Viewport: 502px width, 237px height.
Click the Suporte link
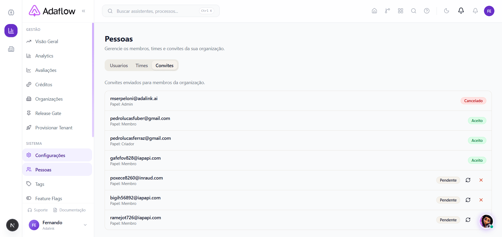[x=38, y=210]
